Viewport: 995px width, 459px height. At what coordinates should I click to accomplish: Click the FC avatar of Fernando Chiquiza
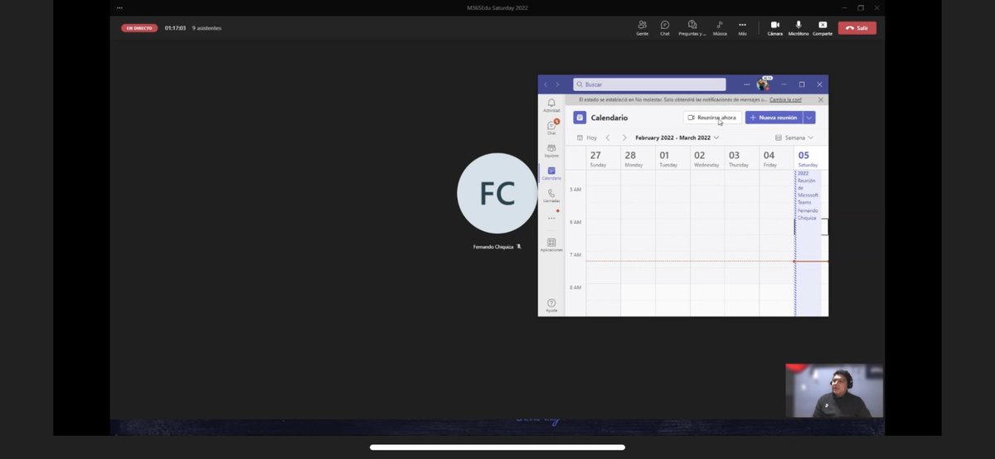point(498,193)
